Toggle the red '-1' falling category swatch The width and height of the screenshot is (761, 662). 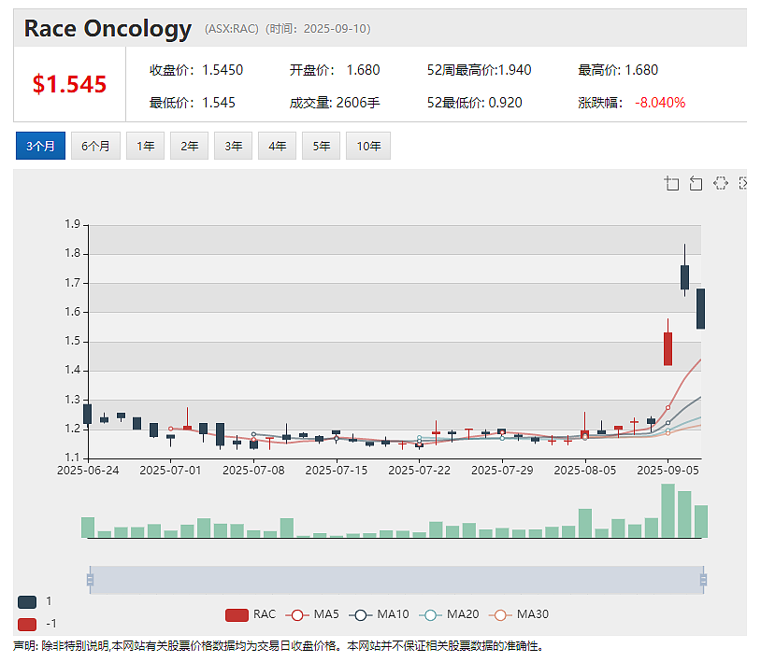click(27, 625)
